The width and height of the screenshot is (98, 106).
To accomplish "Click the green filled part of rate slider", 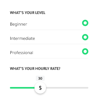I will 22,88.
